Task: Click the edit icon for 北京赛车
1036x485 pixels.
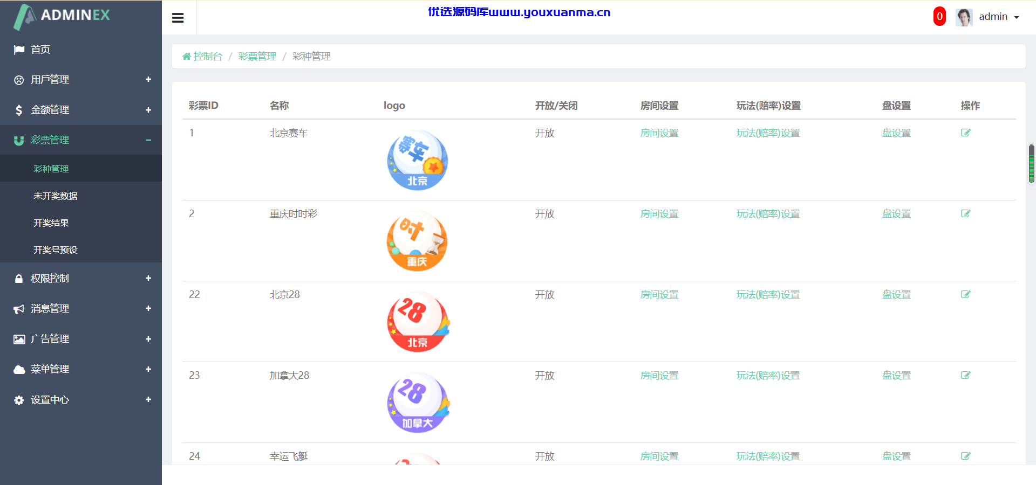Action: [966, 133]
